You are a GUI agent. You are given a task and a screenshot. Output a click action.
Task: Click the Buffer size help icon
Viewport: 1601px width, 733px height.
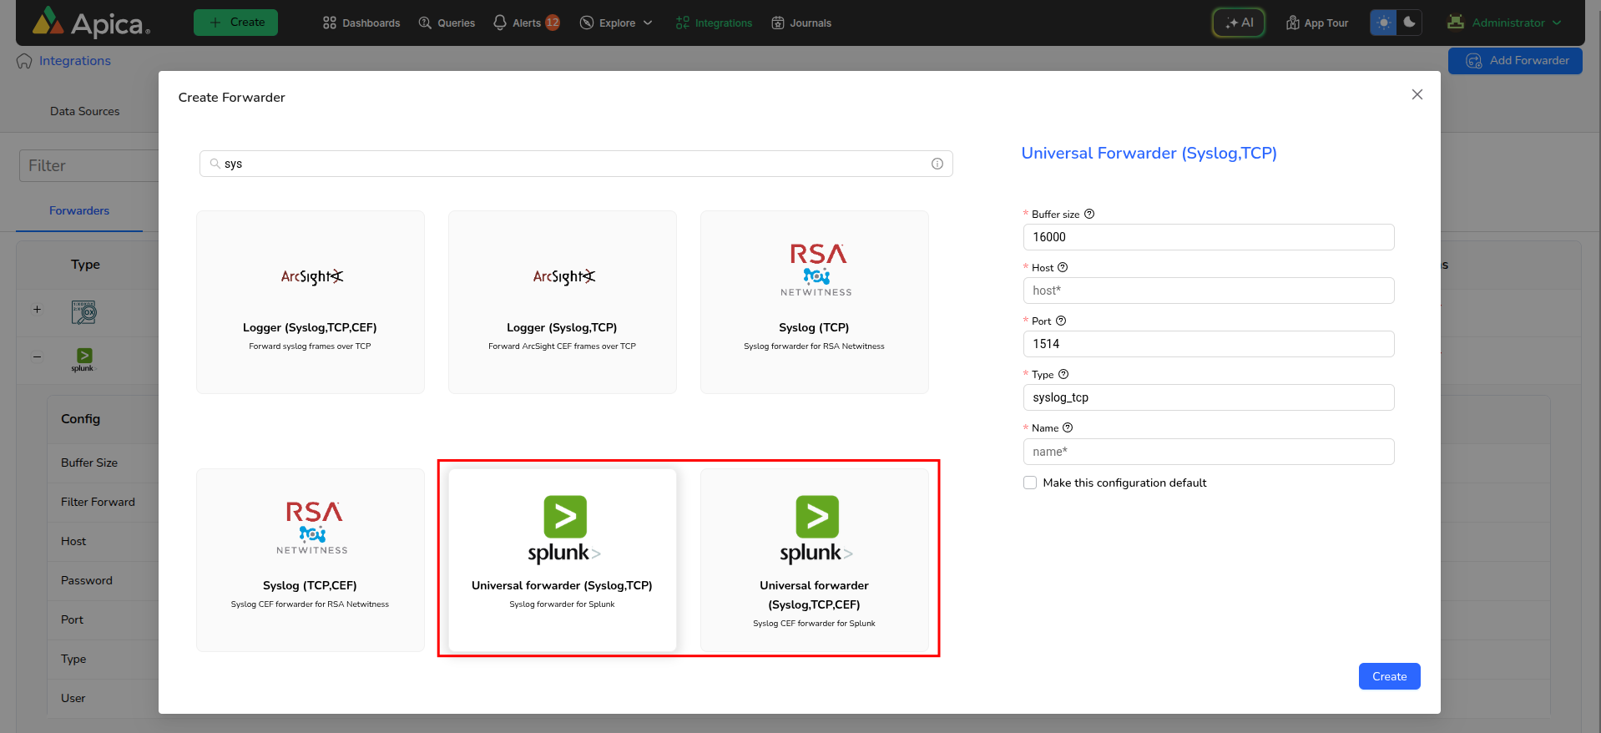[1089, 214]
